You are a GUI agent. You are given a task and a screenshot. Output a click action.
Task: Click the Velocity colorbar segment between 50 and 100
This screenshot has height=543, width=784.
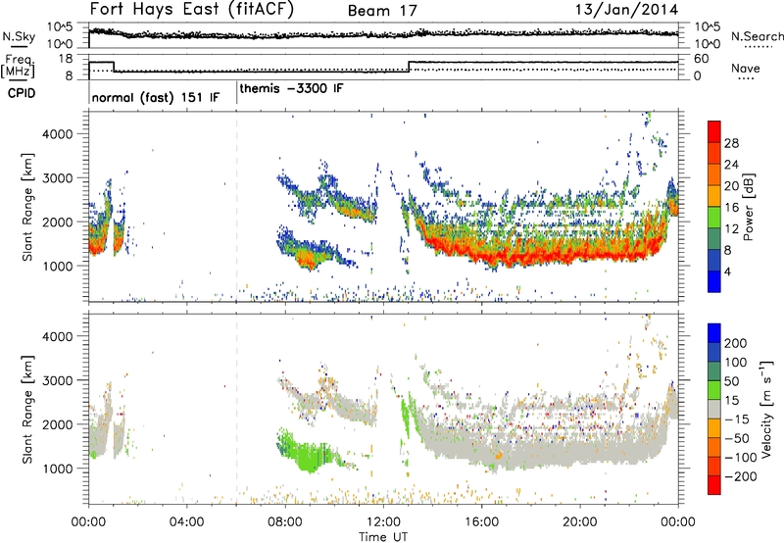click(x=714, y=371)
